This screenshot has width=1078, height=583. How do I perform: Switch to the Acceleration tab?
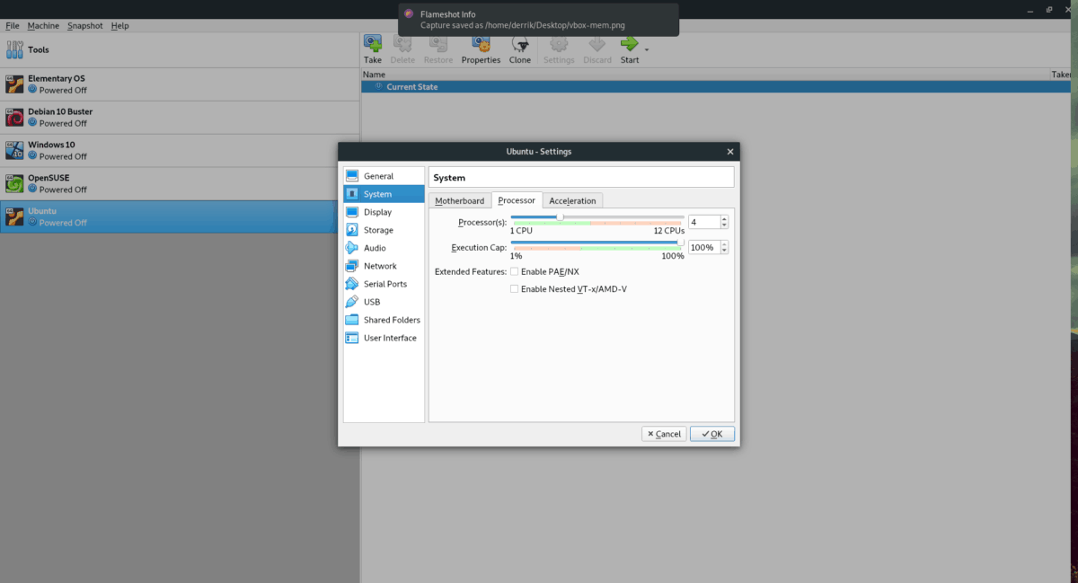coord(572,200)
